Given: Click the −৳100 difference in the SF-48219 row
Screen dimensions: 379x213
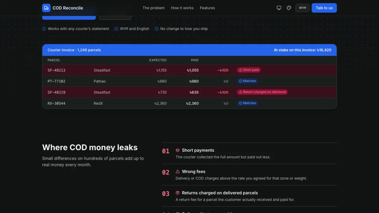Looking at the screenshot, I should (223, 92).
